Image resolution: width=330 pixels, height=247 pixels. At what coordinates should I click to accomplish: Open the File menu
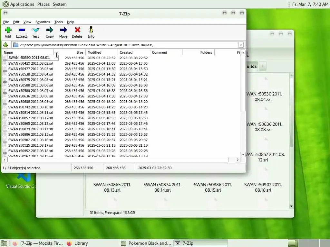(6, 22)
